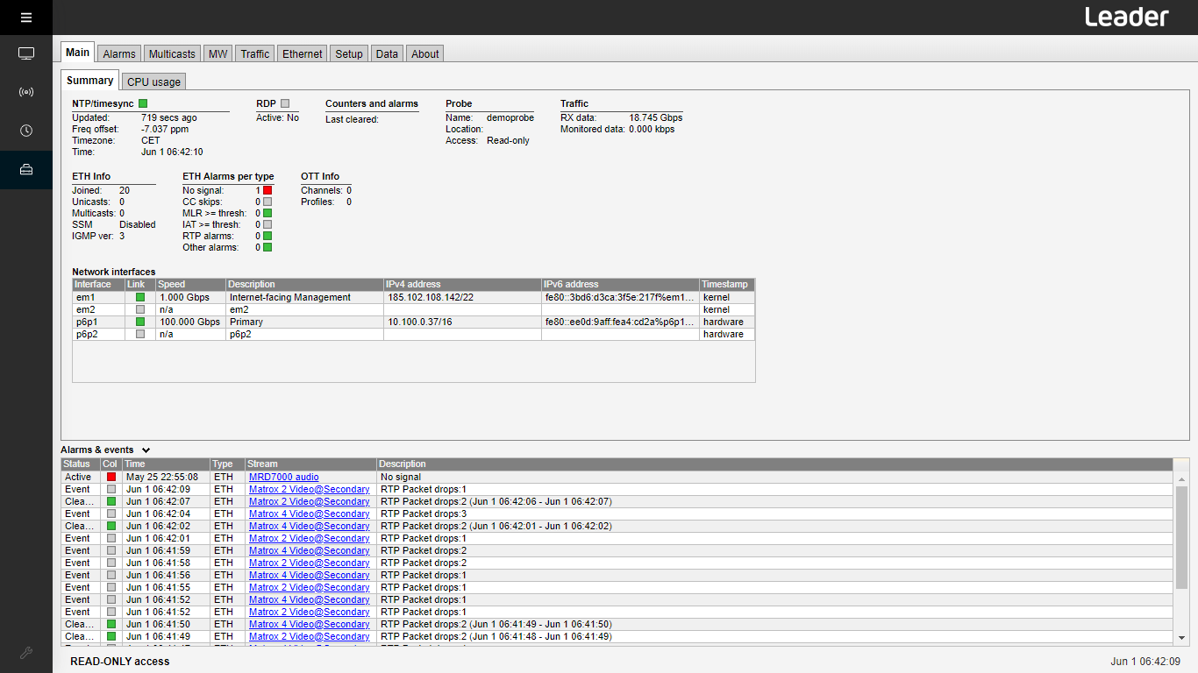This screenshot has width=1198, height=673.
Task: Open the clock history sidebar icon
Action: click(x=26, y=131)
